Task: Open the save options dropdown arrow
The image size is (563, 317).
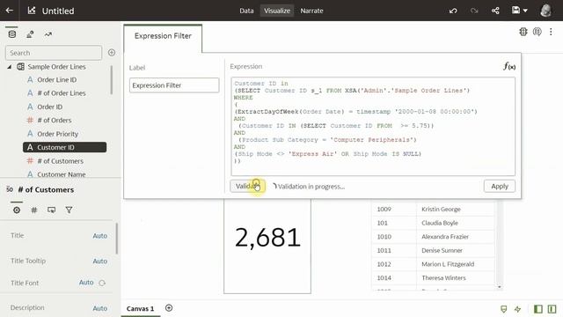Action: [x=525, y=11]
